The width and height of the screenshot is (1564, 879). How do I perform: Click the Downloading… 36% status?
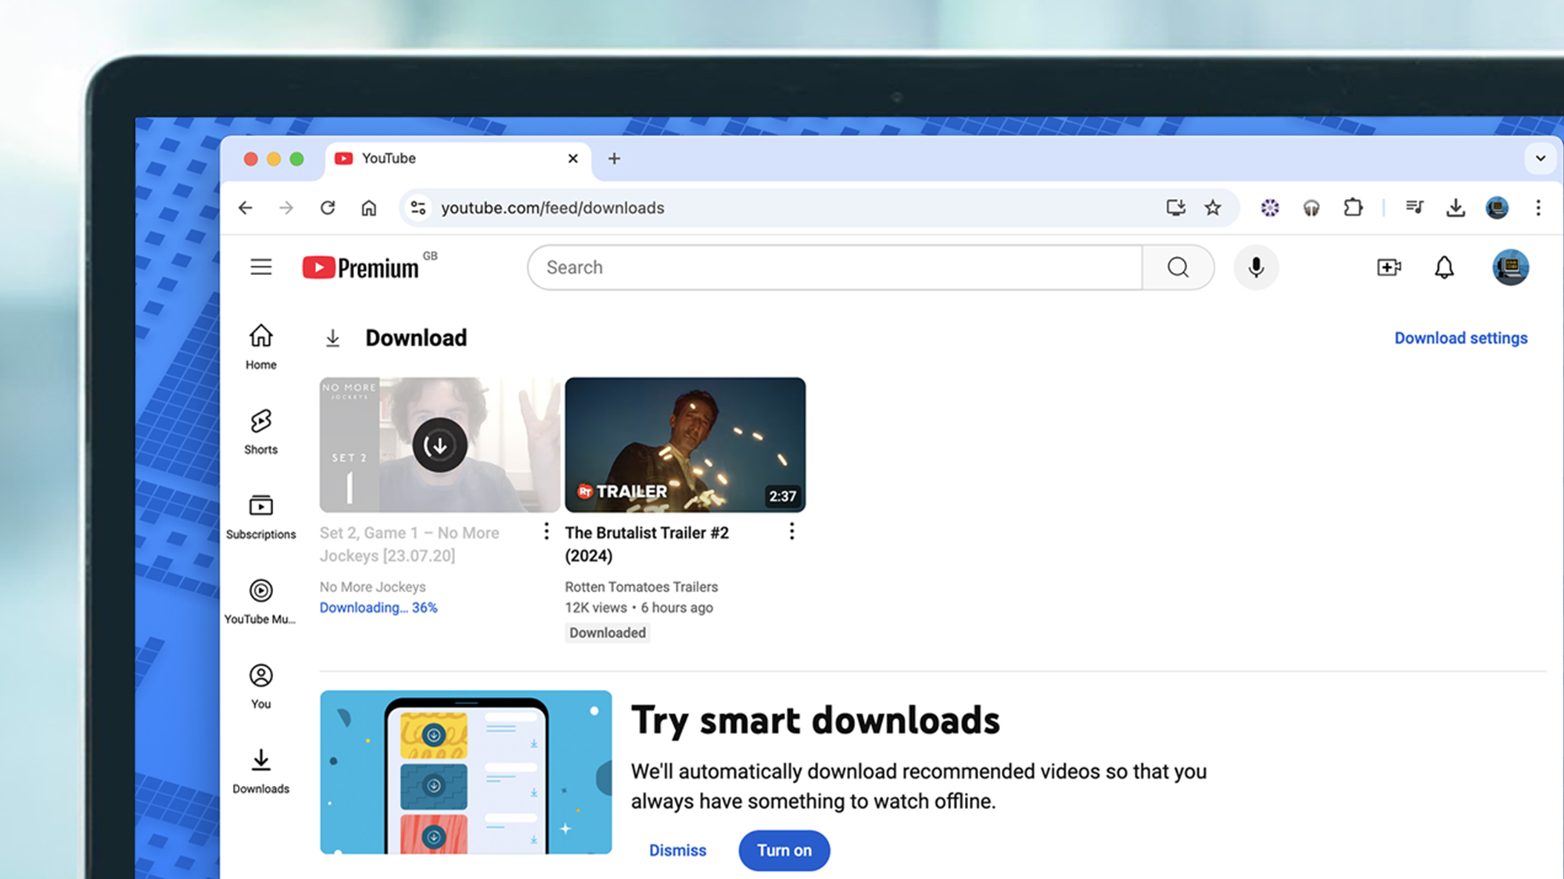[x=378, y=608]
